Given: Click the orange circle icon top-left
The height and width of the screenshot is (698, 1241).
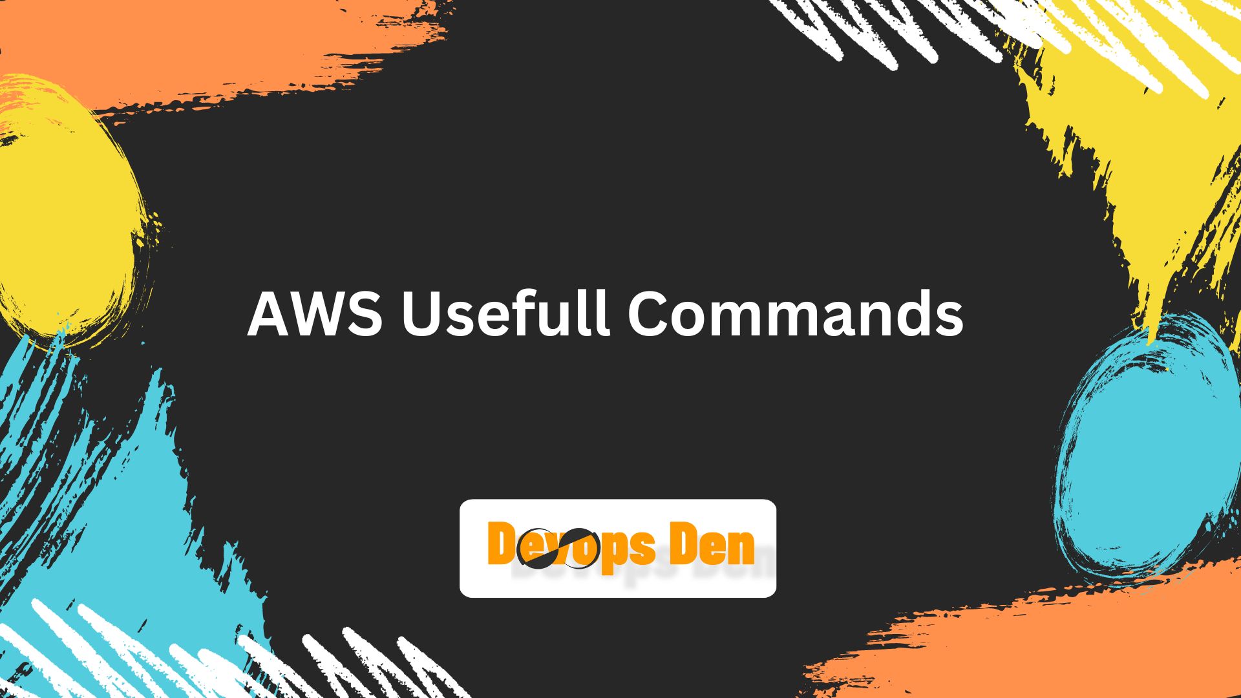Looking at the screenshot, I should click(171, 43).
